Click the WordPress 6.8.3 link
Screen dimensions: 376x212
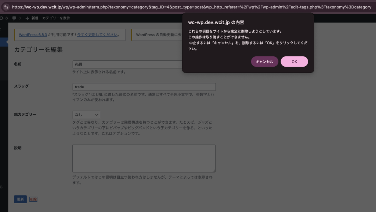pos(33,35)
